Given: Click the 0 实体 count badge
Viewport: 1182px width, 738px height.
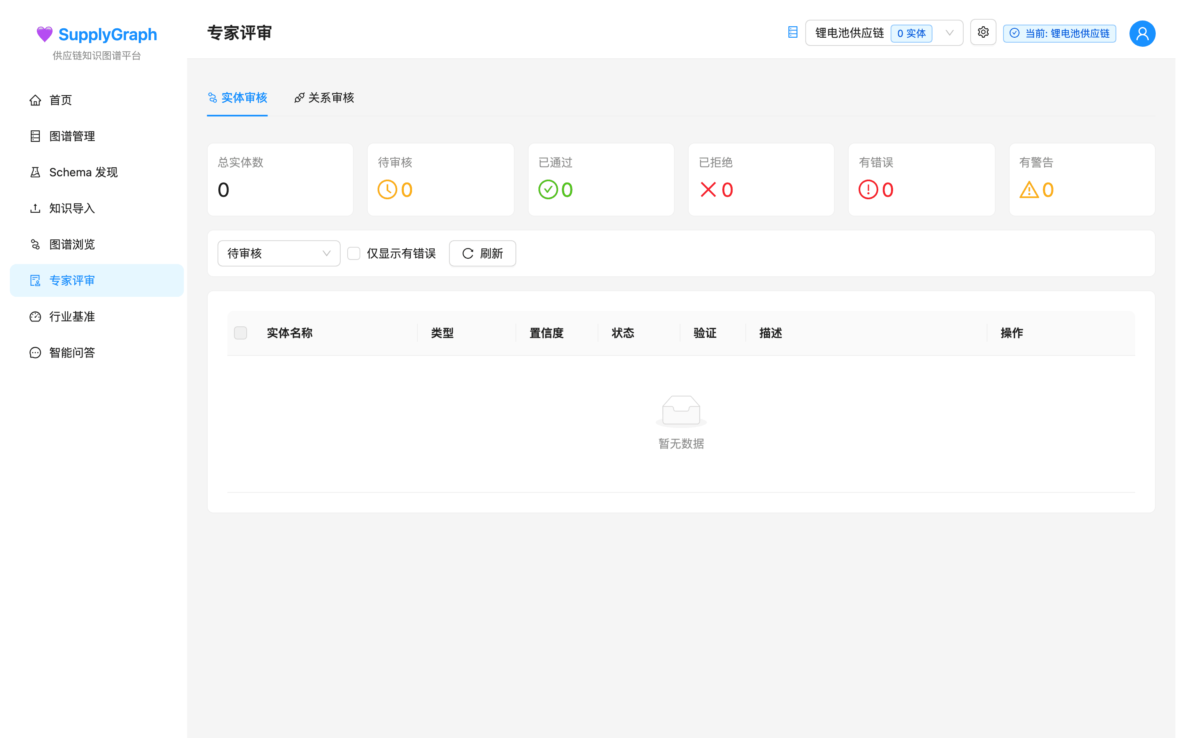Looking at the screenshot, I should [911, 33].
